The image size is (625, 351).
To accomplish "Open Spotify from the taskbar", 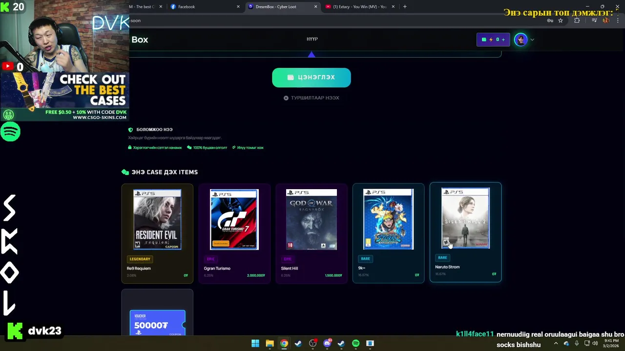I will click(355, 344).
